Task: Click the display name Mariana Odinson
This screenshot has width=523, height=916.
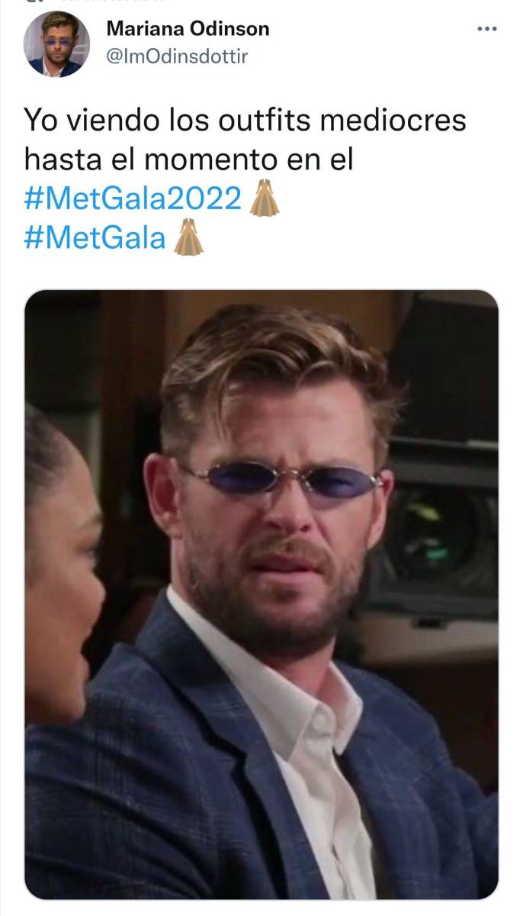Action: [188, 29]
